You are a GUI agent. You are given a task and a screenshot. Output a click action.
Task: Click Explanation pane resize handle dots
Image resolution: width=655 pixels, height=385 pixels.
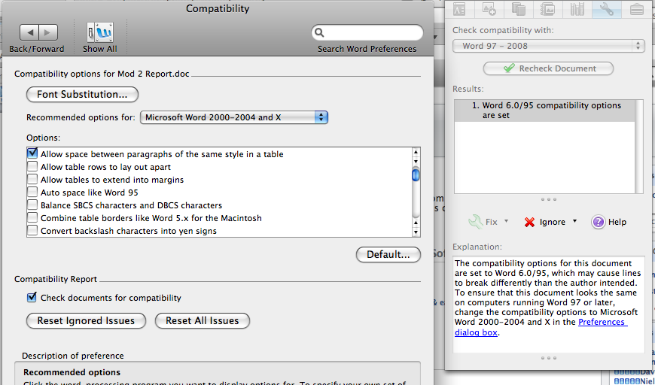tap(549, 358)
